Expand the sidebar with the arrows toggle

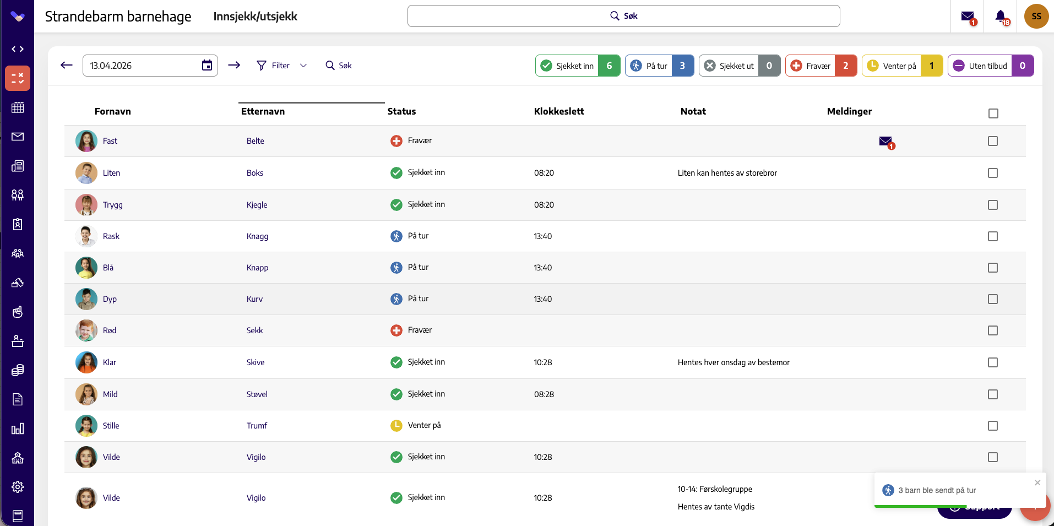18,49
